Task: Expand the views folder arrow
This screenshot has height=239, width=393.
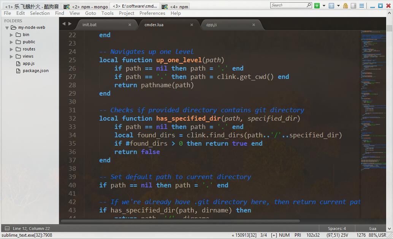Action: (x=11, y=57)
